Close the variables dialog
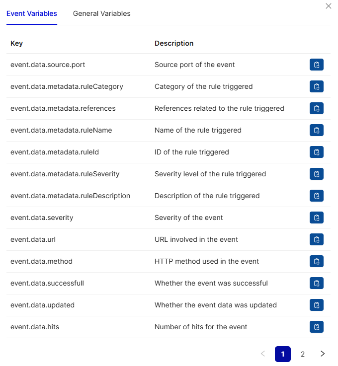 pyautogui.click(x=328, y=6)
